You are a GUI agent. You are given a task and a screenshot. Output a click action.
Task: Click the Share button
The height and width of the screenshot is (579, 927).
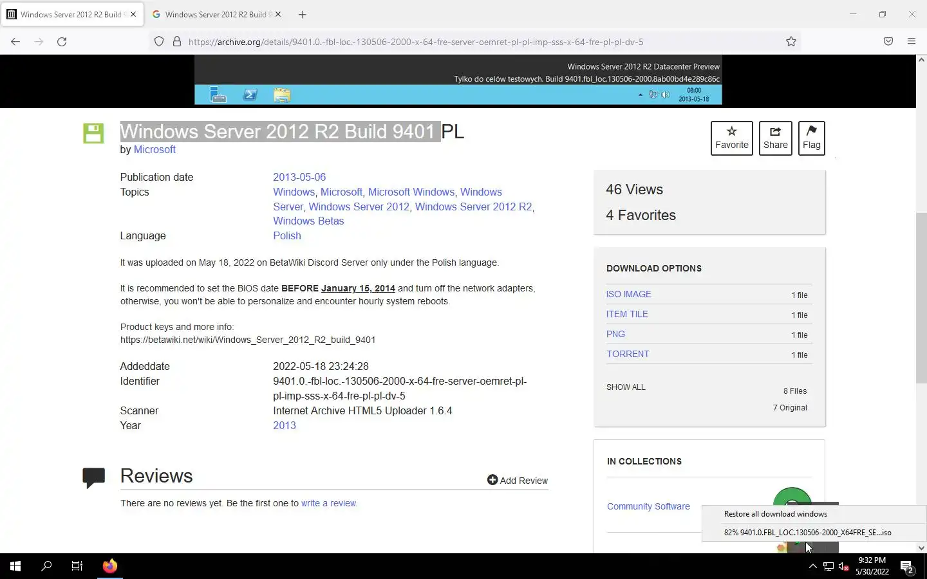(776, 138)
